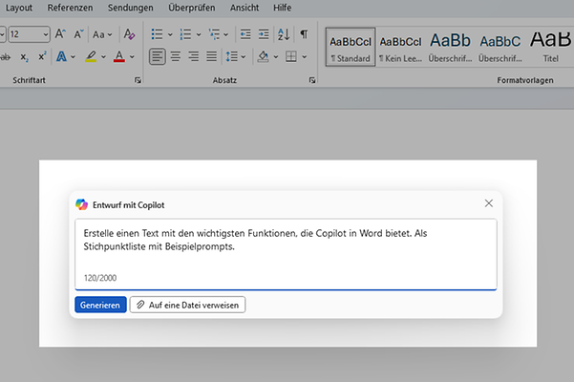The width and height of the screenshot is (574, 382).
Task: Click the bullet list icon
Action: tap(158, 34)
